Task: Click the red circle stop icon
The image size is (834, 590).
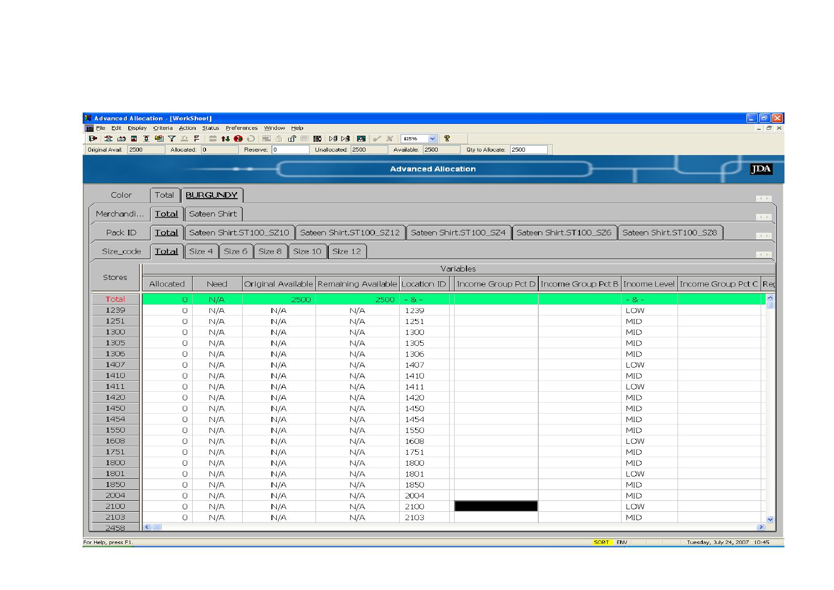Action: (x=238, y=139)
